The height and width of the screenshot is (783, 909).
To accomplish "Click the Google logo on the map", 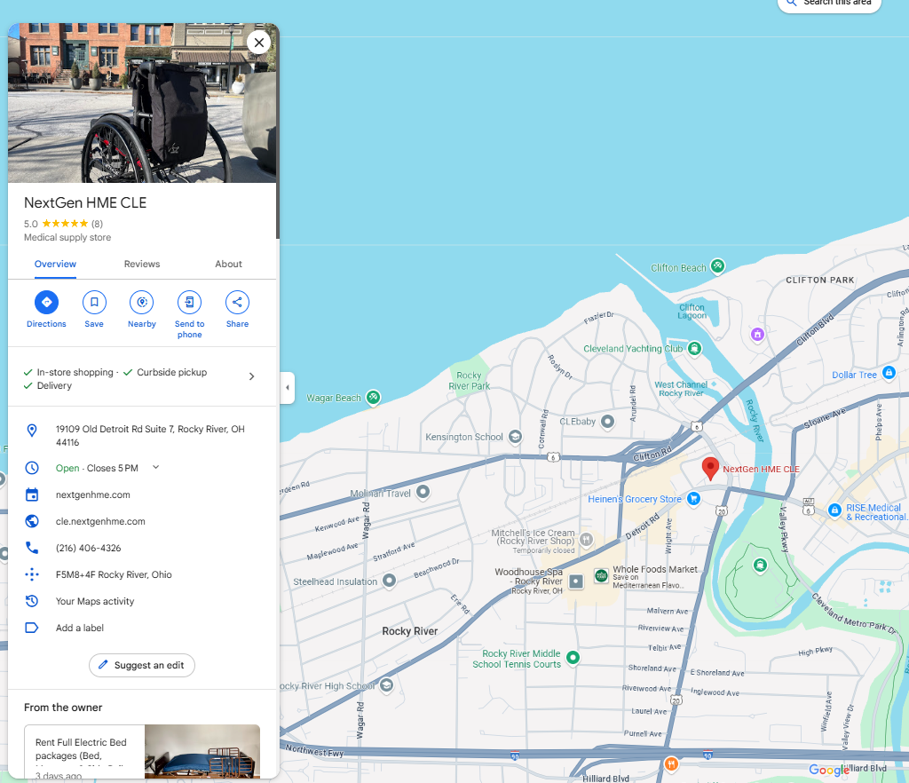I will point(830,770).
